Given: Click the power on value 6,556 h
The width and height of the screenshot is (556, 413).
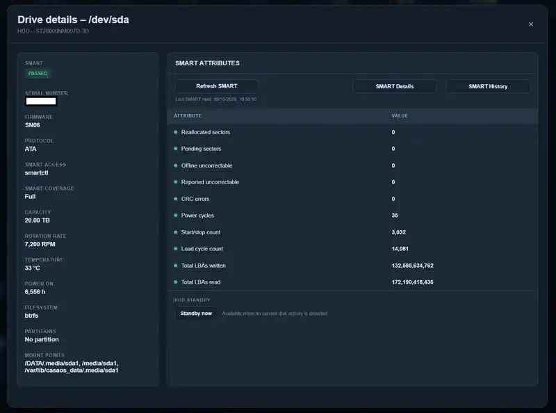Looking at the screenshot, I should point(35,291).
